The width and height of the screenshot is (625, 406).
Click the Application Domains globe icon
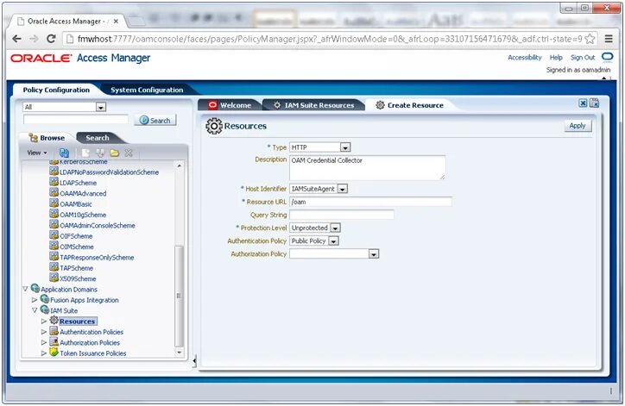pyautogui.click(x=35, y=288)
